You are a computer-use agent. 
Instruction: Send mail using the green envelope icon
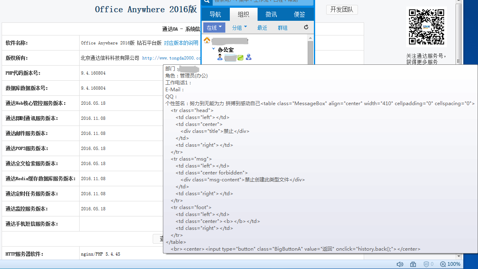[x=240, y=57]
